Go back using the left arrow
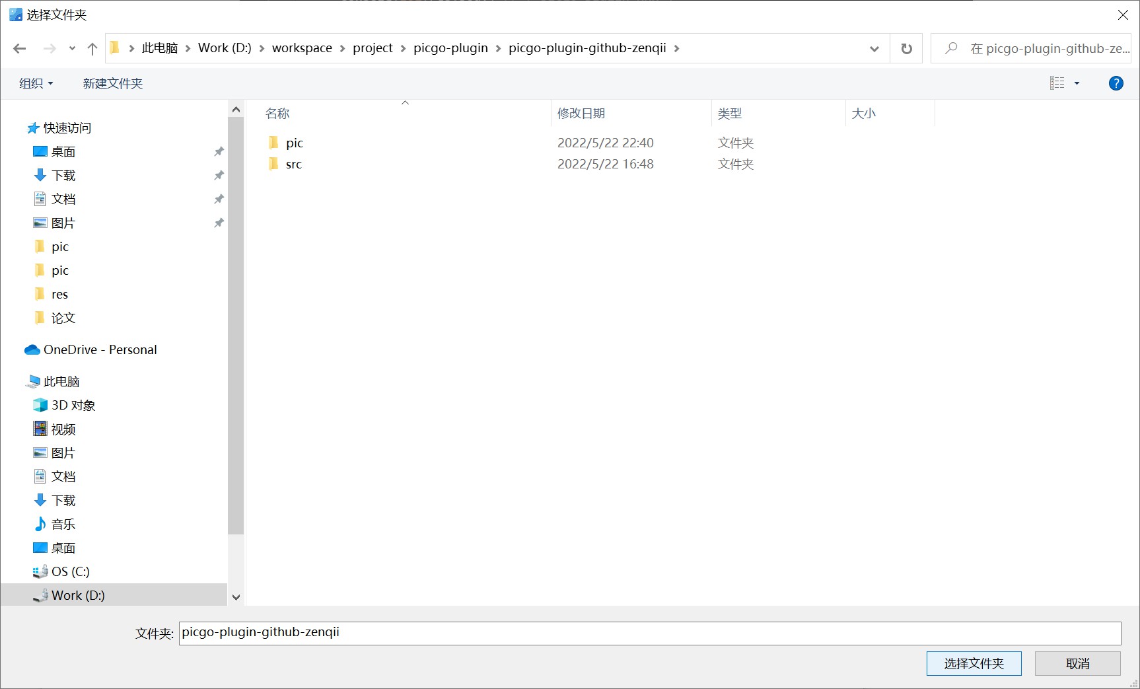 point(20,48)
